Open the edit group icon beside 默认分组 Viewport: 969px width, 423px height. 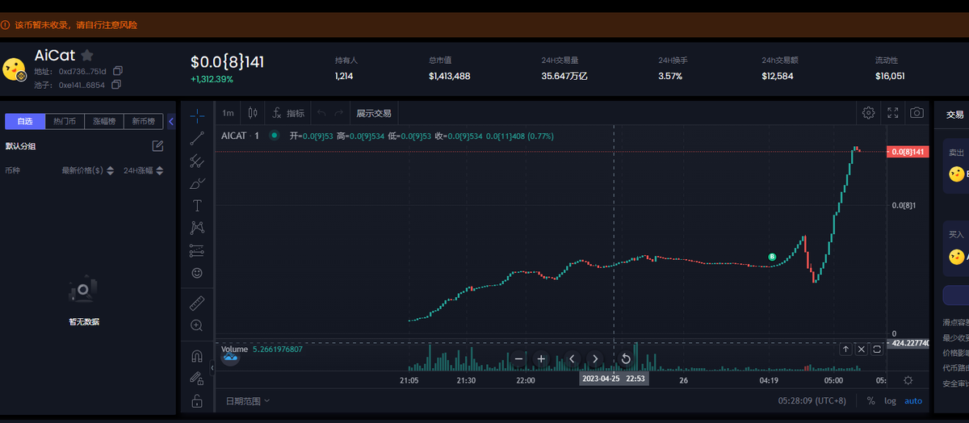pyautogui.click(x=158, y=146)
